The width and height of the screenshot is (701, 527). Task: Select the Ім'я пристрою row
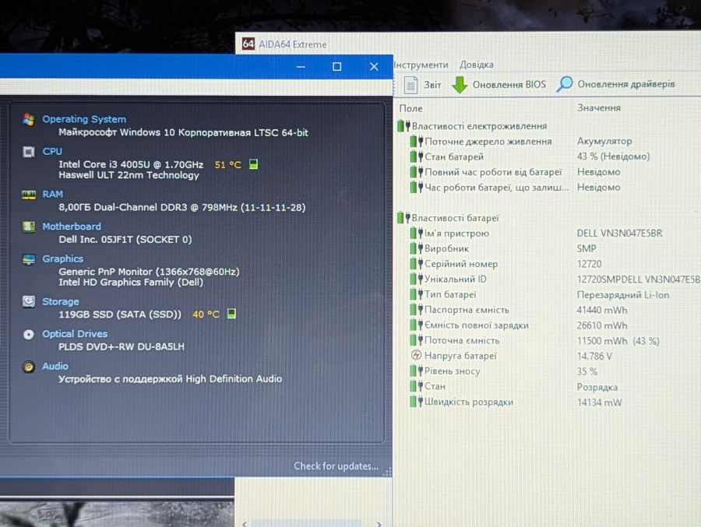(x=554, y=234)
